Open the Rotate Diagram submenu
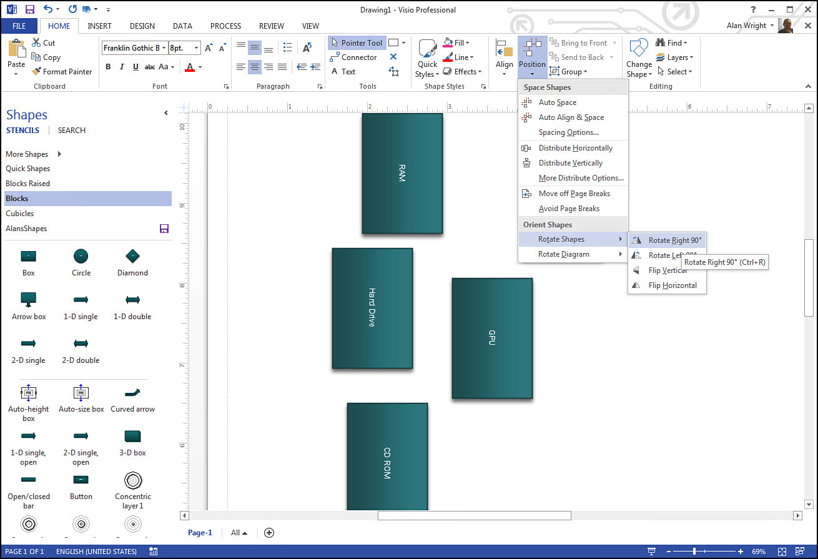 (573, 254)
